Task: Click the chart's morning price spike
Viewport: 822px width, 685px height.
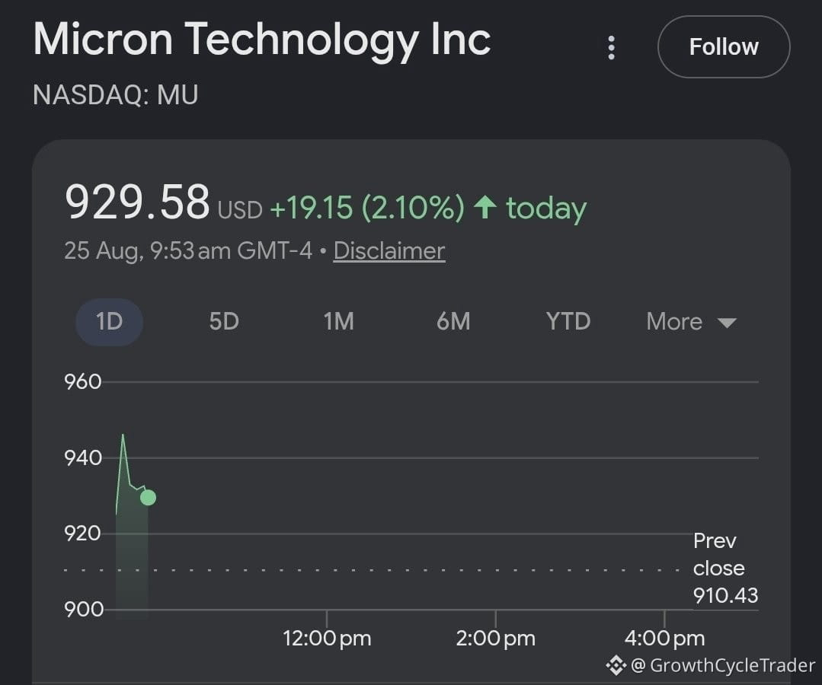Action: coord(123,435)
